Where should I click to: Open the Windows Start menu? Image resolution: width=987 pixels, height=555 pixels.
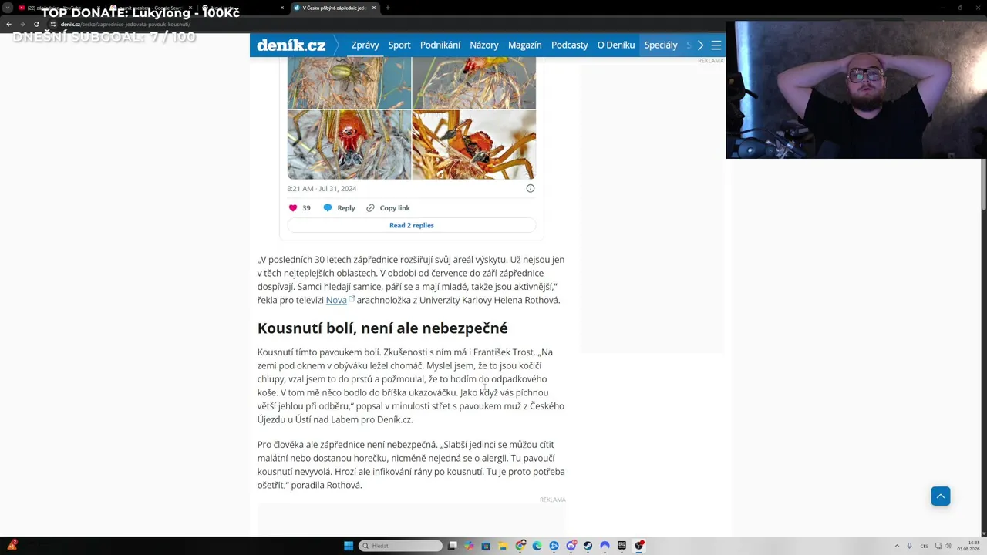[349, 546]
